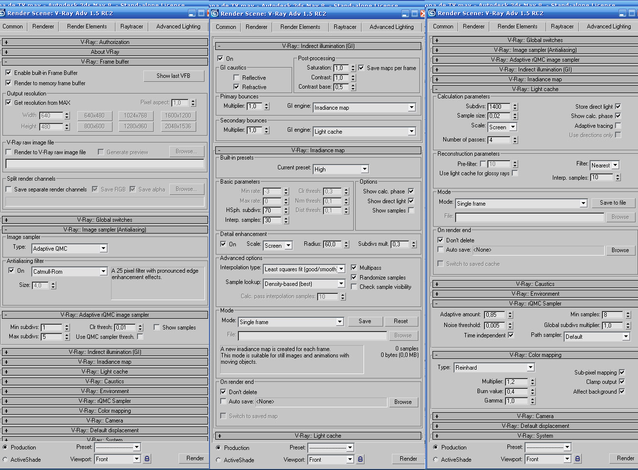Toggle Reflective GI caustics checkbox
Viewport: 638px width, 470px height.
coord(236,77)
